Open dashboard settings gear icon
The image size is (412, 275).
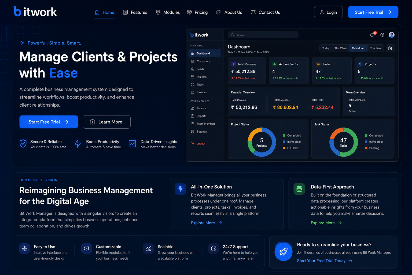click(382, 35)
